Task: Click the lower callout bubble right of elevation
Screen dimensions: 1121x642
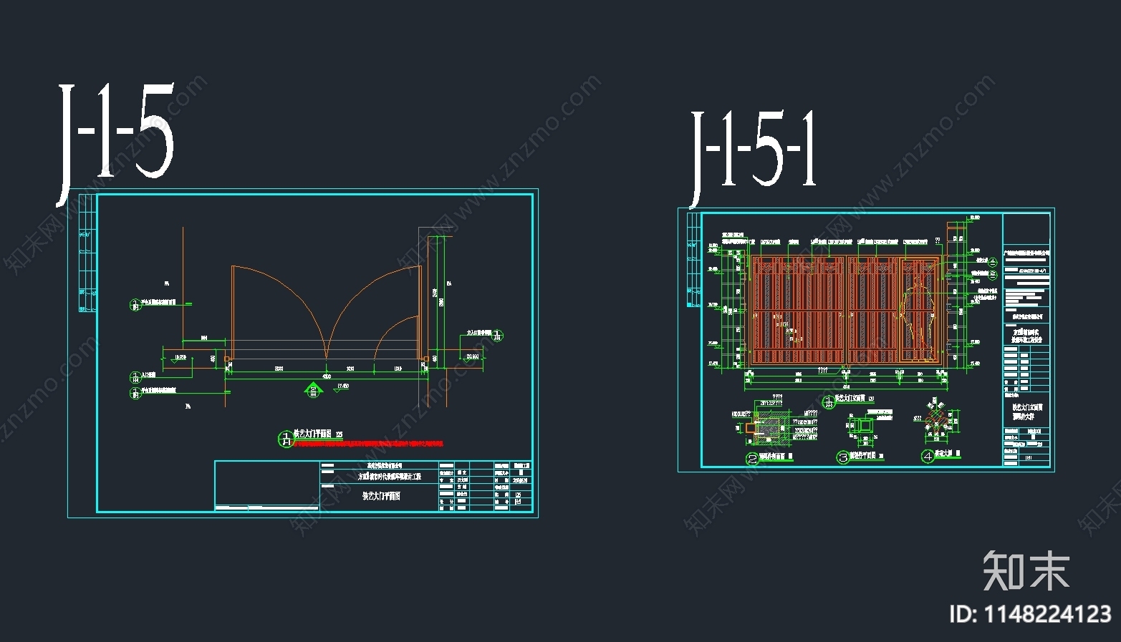Action: (993, 274)
